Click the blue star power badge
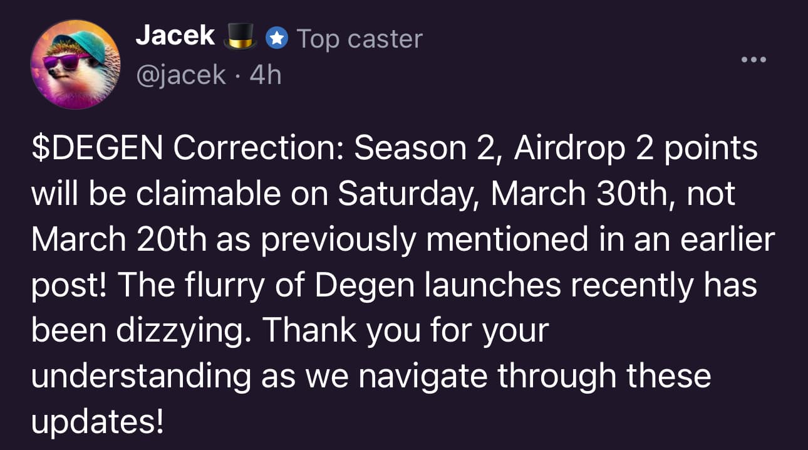The width and height of the screenshot is (808, 450). [277, 39]
